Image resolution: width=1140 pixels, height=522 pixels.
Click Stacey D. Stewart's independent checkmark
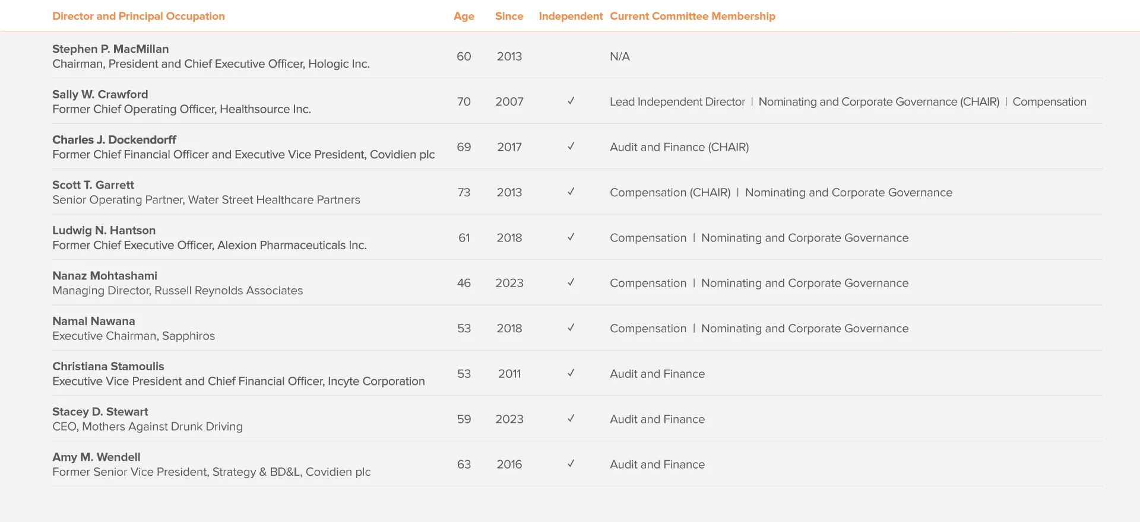[x=571, y=418]
